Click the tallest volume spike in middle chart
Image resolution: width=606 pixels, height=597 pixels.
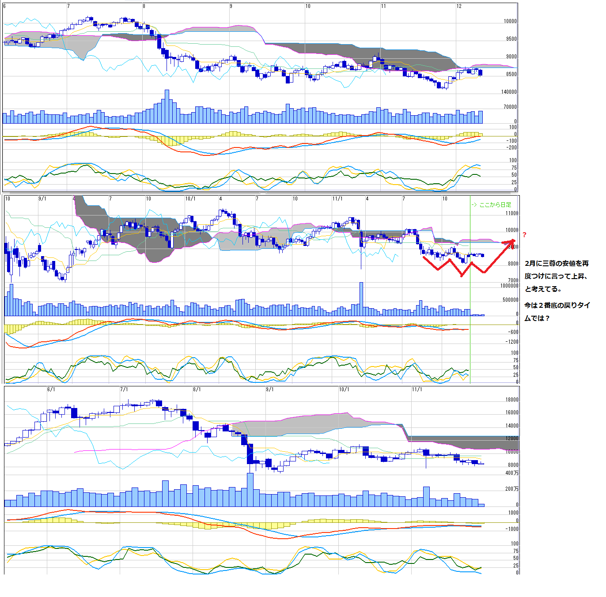click(361, 298)
